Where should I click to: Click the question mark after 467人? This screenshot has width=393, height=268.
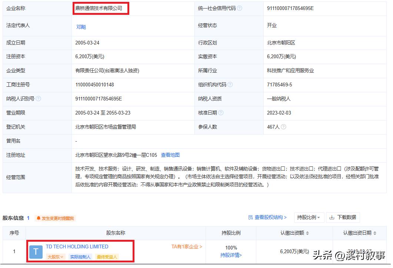(283, 127)
